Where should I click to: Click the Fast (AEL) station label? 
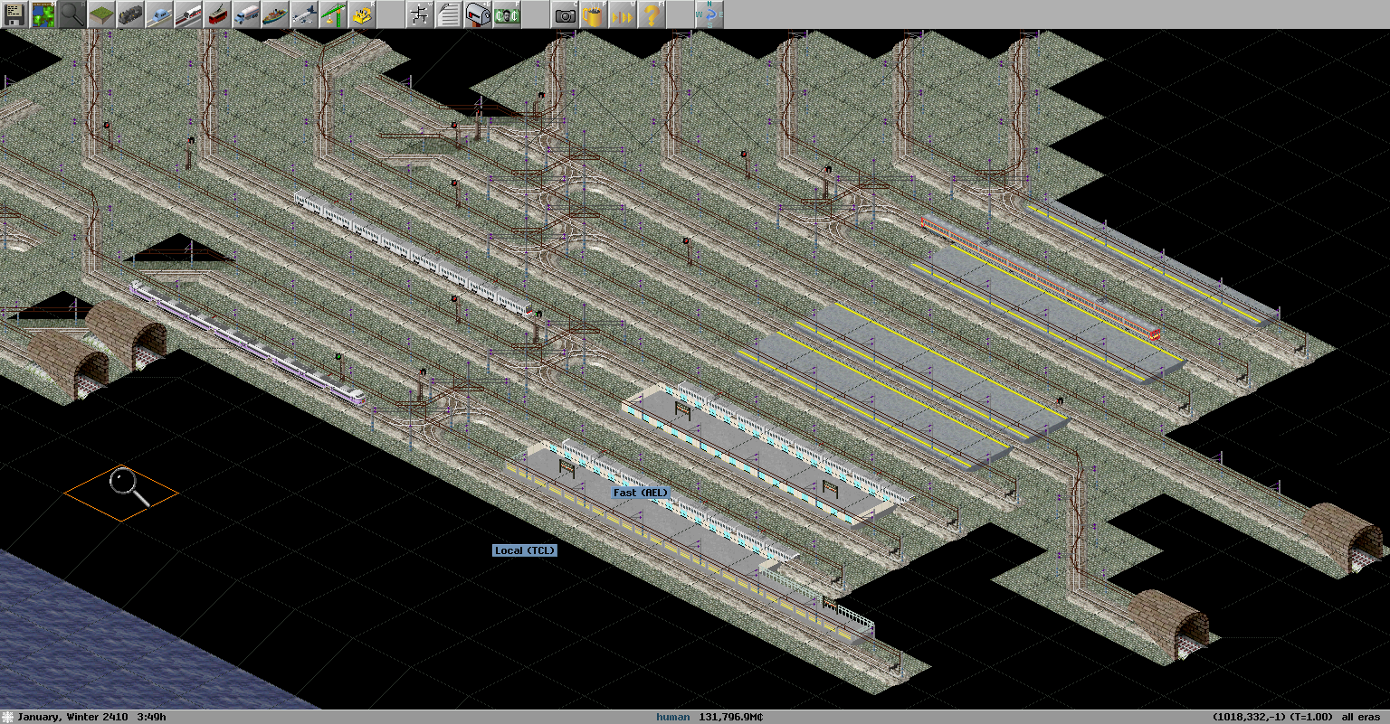(x=641, y=493)
